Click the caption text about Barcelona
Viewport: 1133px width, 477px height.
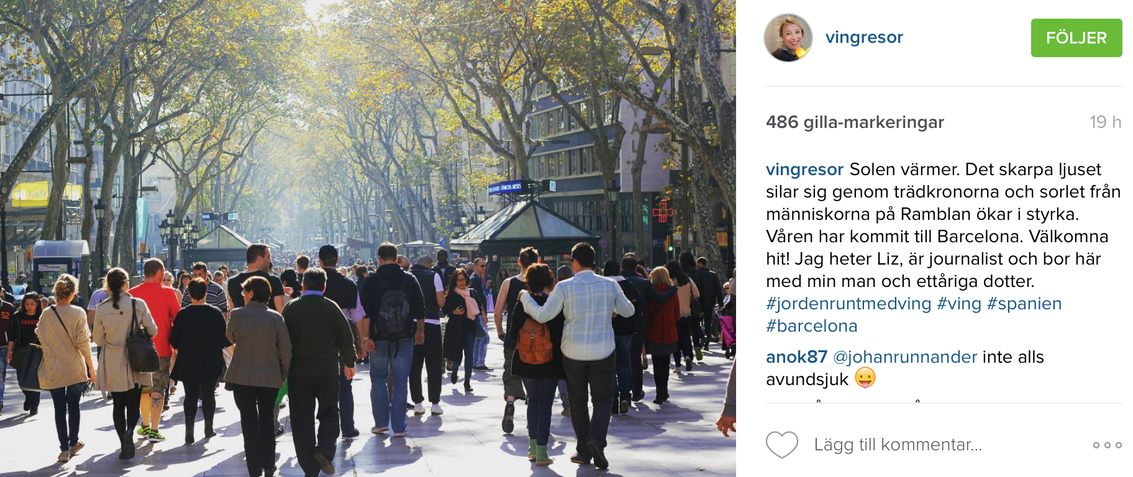[944, 225]
